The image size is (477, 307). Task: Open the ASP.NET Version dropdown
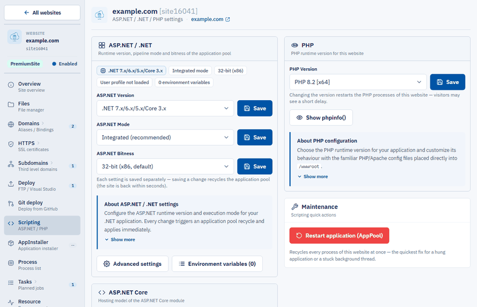165,108
